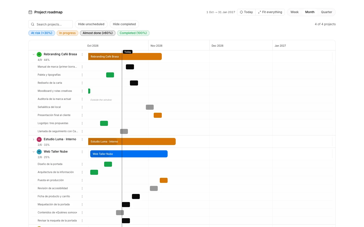Jump to Today in the timeline
Viewport: 364px width, 227px height.
click(x=246, y=12)
